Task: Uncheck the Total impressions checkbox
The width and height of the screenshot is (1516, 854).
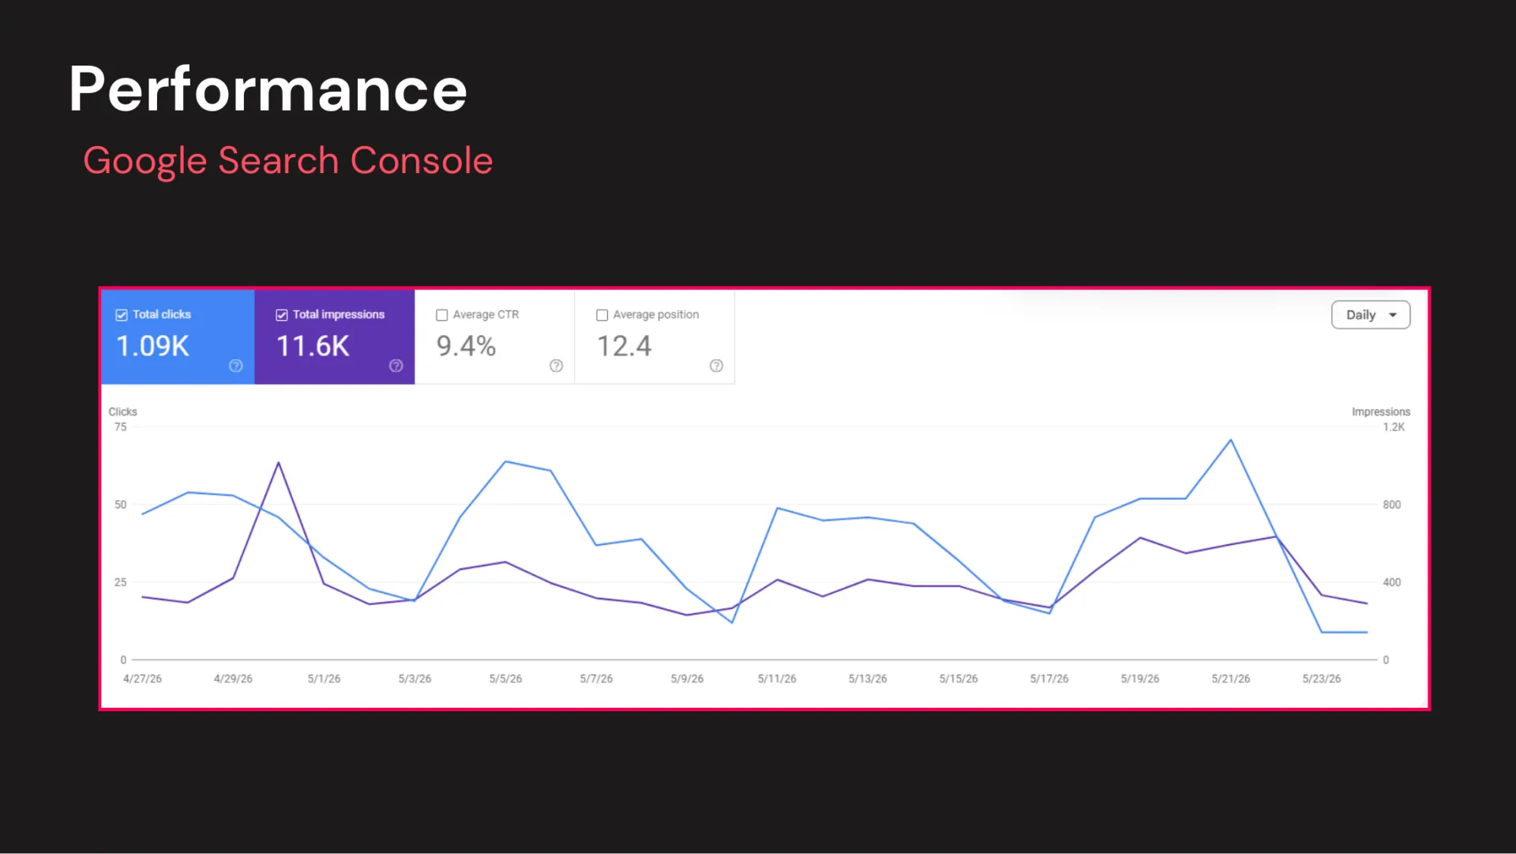Action: 282,315
